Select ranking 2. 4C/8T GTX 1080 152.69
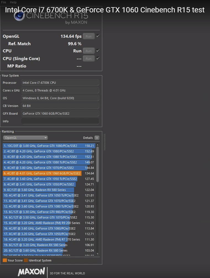 click(x=49, y=151)
